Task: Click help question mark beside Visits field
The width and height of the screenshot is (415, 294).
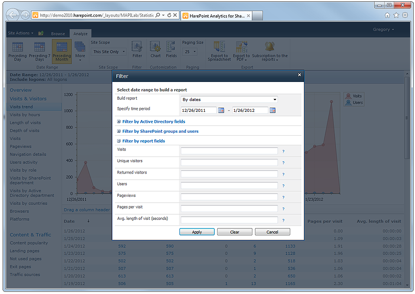Action: tap(283, 151)
